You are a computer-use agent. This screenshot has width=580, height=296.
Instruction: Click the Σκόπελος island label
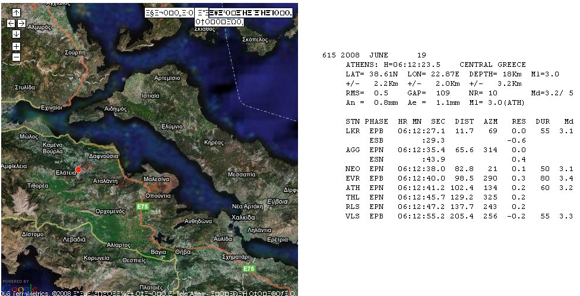255,40
